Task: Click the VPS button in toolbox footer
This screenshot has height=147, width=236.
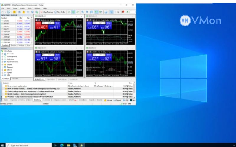Action: 126,100
